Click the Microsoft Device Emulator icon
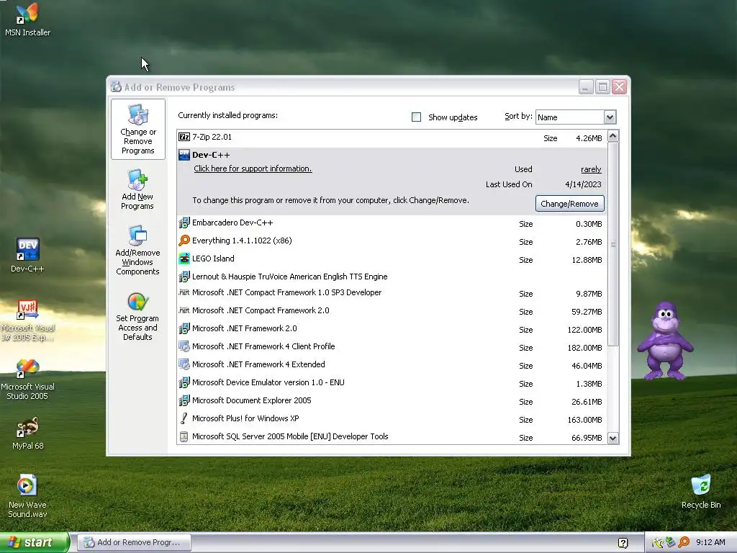Screen dimensions: 737x553 (184, 382)
